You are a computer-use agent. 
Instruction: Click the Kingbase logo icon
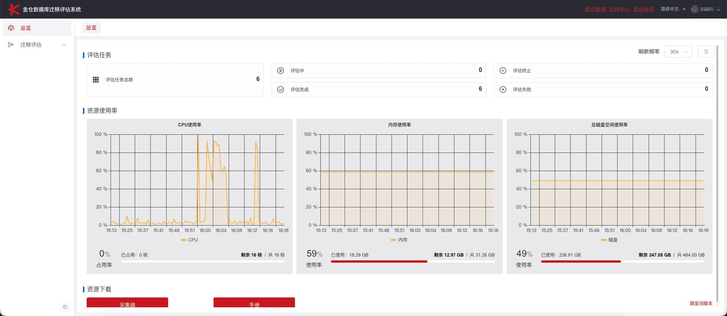14,9
